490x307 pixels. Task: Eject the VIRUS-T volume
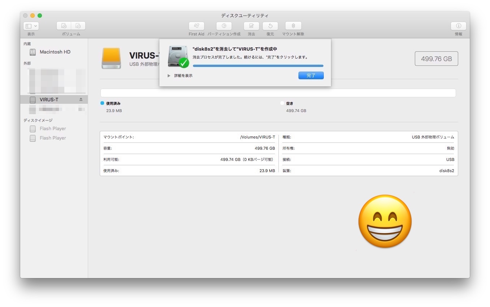pos(81,99)
